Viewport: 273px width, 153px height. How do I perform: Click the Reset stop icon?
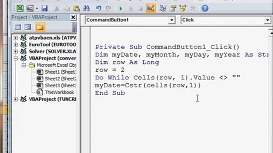[x=141, y=8]
